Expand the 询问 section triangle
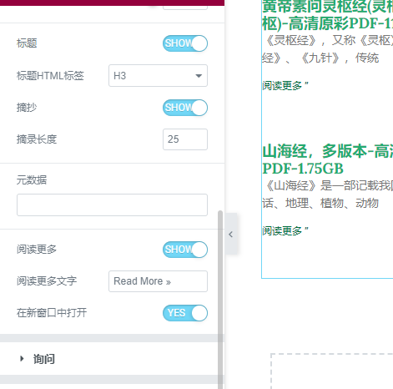 (x=22, y=359)
